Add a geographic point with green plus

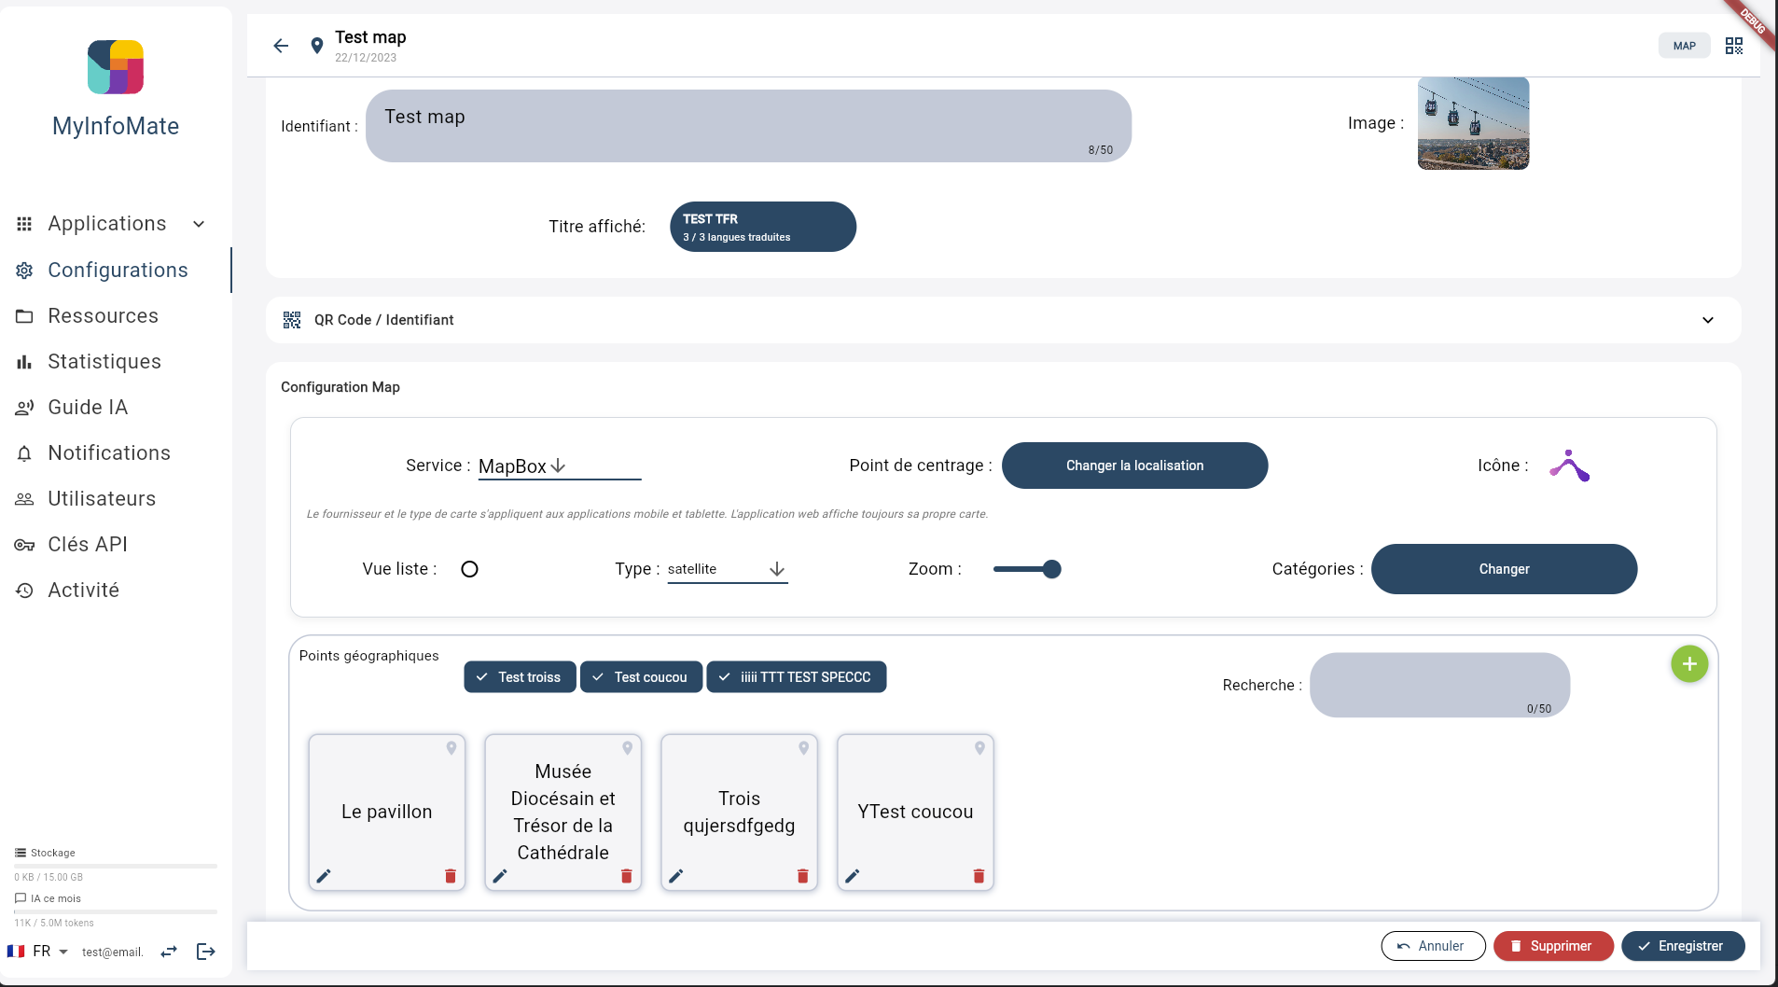pyautogui.click(x=1689, y=664)
